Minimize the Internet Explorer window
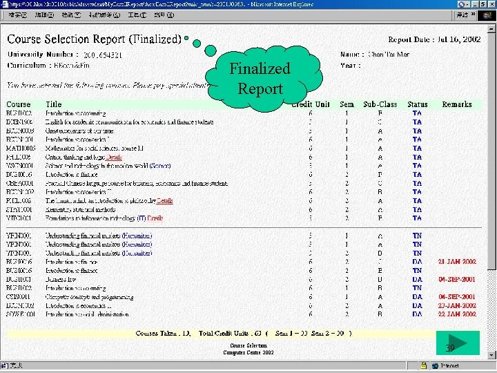This screenshot has height=373, width=497. [474, 4]
